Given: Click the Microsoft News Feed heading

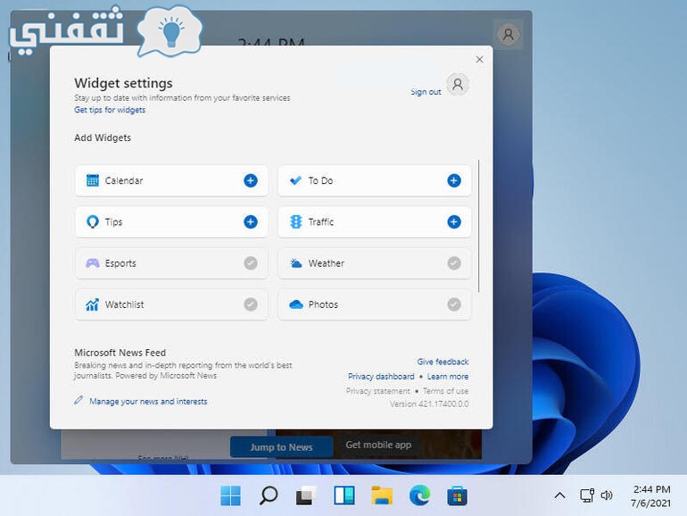Looking at the screenshot, I should 120,353.
